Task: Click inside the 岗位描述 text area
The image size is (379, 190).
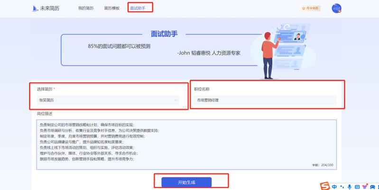Action: pyautogui.click(x=186, y=142)
